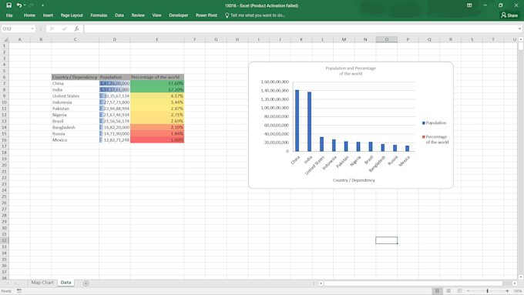Click the Cancel X icon in formula bar

click(52, 28)
